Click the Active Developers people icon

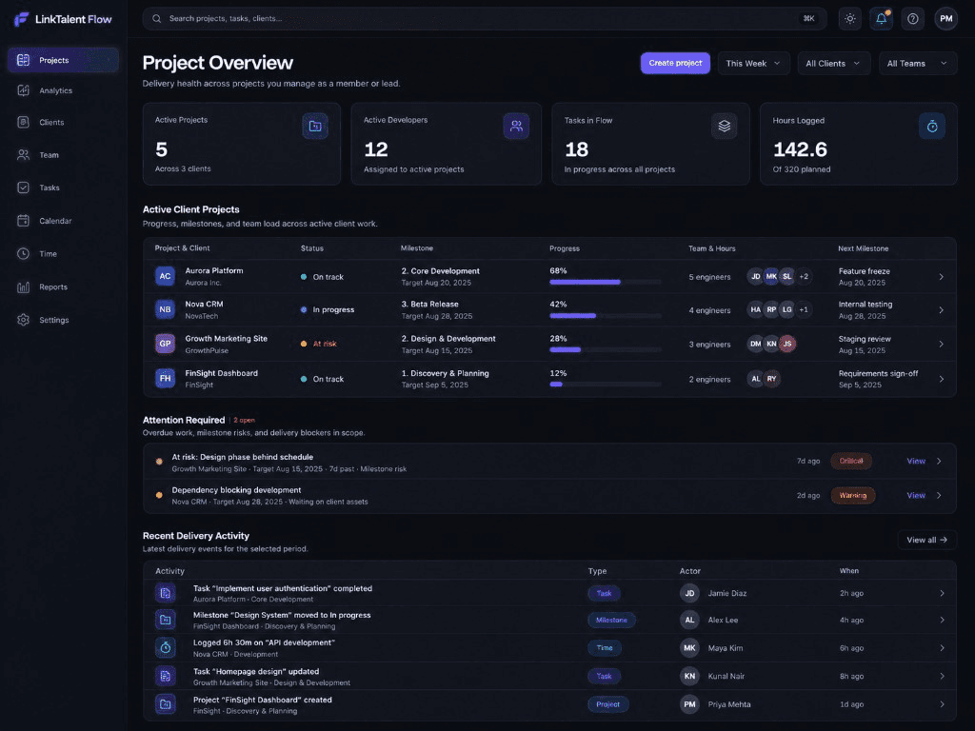click(516, 127)
